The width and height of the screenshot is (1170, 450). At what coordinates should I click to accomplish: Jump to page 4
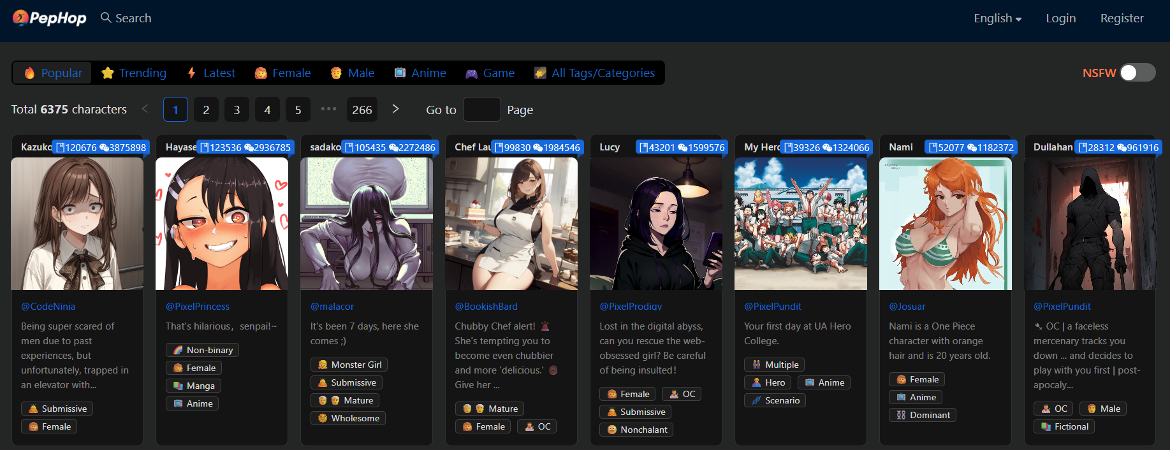(x=267, y=110)
